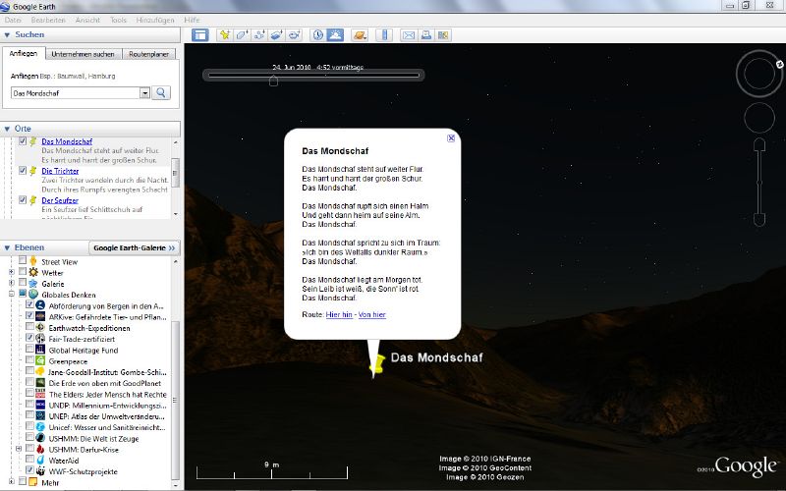Collapse the Orte panel triangle

coord(7,129)
